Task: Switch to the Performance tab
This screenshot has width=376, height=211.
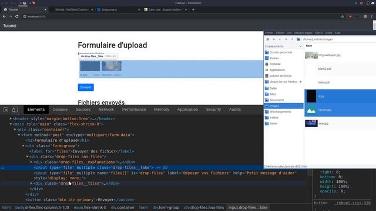Action: pyautogui.click(x=134, y=110)
